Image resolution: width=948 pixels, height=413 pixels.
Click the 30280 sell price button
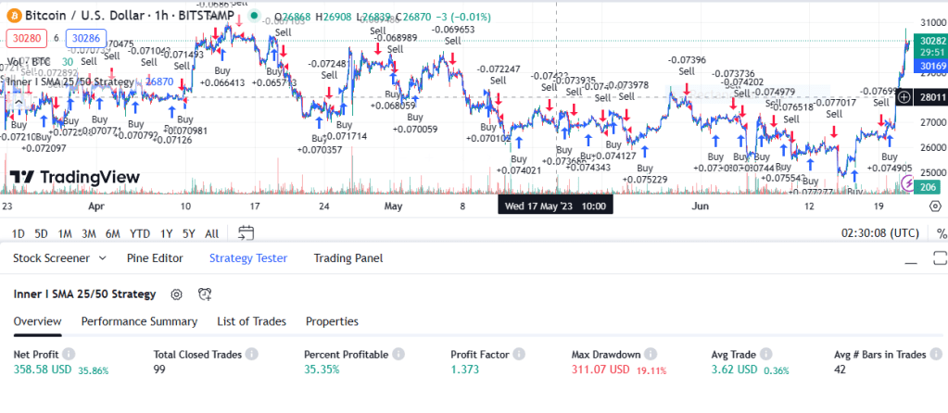point(22,38)
